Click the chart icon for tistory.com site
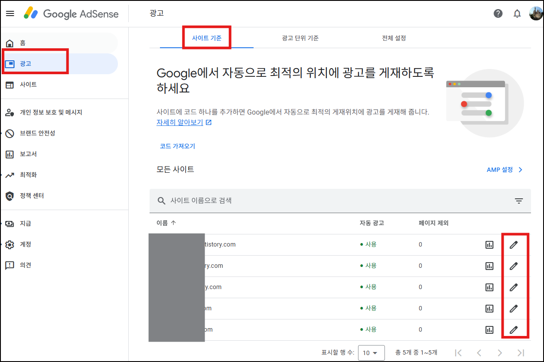544x362 pixels. (489, 244)
